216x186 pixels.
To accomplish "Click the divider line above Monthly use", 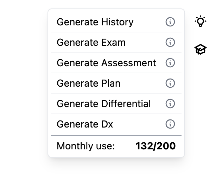I will (x=116, y=135).
